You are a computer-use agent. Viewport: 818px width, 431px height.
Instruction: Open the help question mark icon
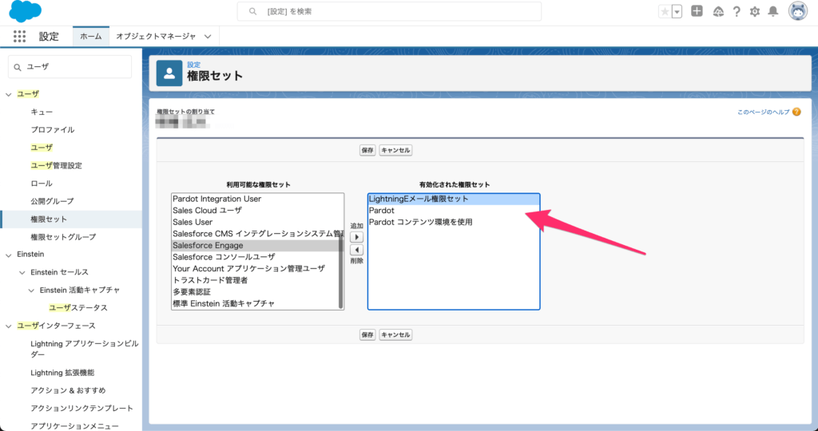(x=737, y=11)
